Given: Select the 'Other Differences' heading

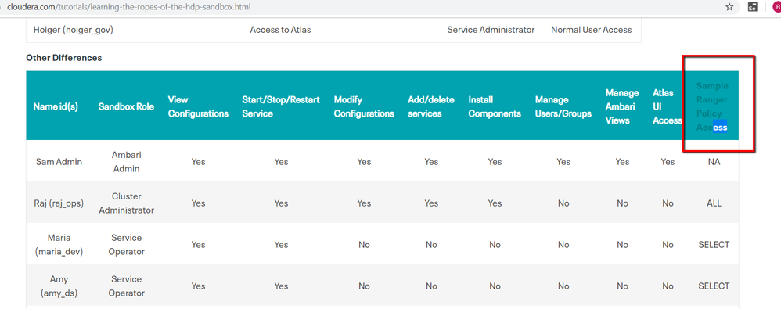Looking at the screenshot, I should coord(63,58).
